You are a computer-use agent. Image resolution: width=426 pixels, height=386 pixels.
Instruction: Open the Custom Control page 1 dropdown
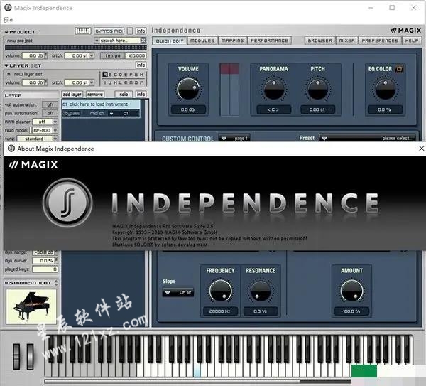234,138
